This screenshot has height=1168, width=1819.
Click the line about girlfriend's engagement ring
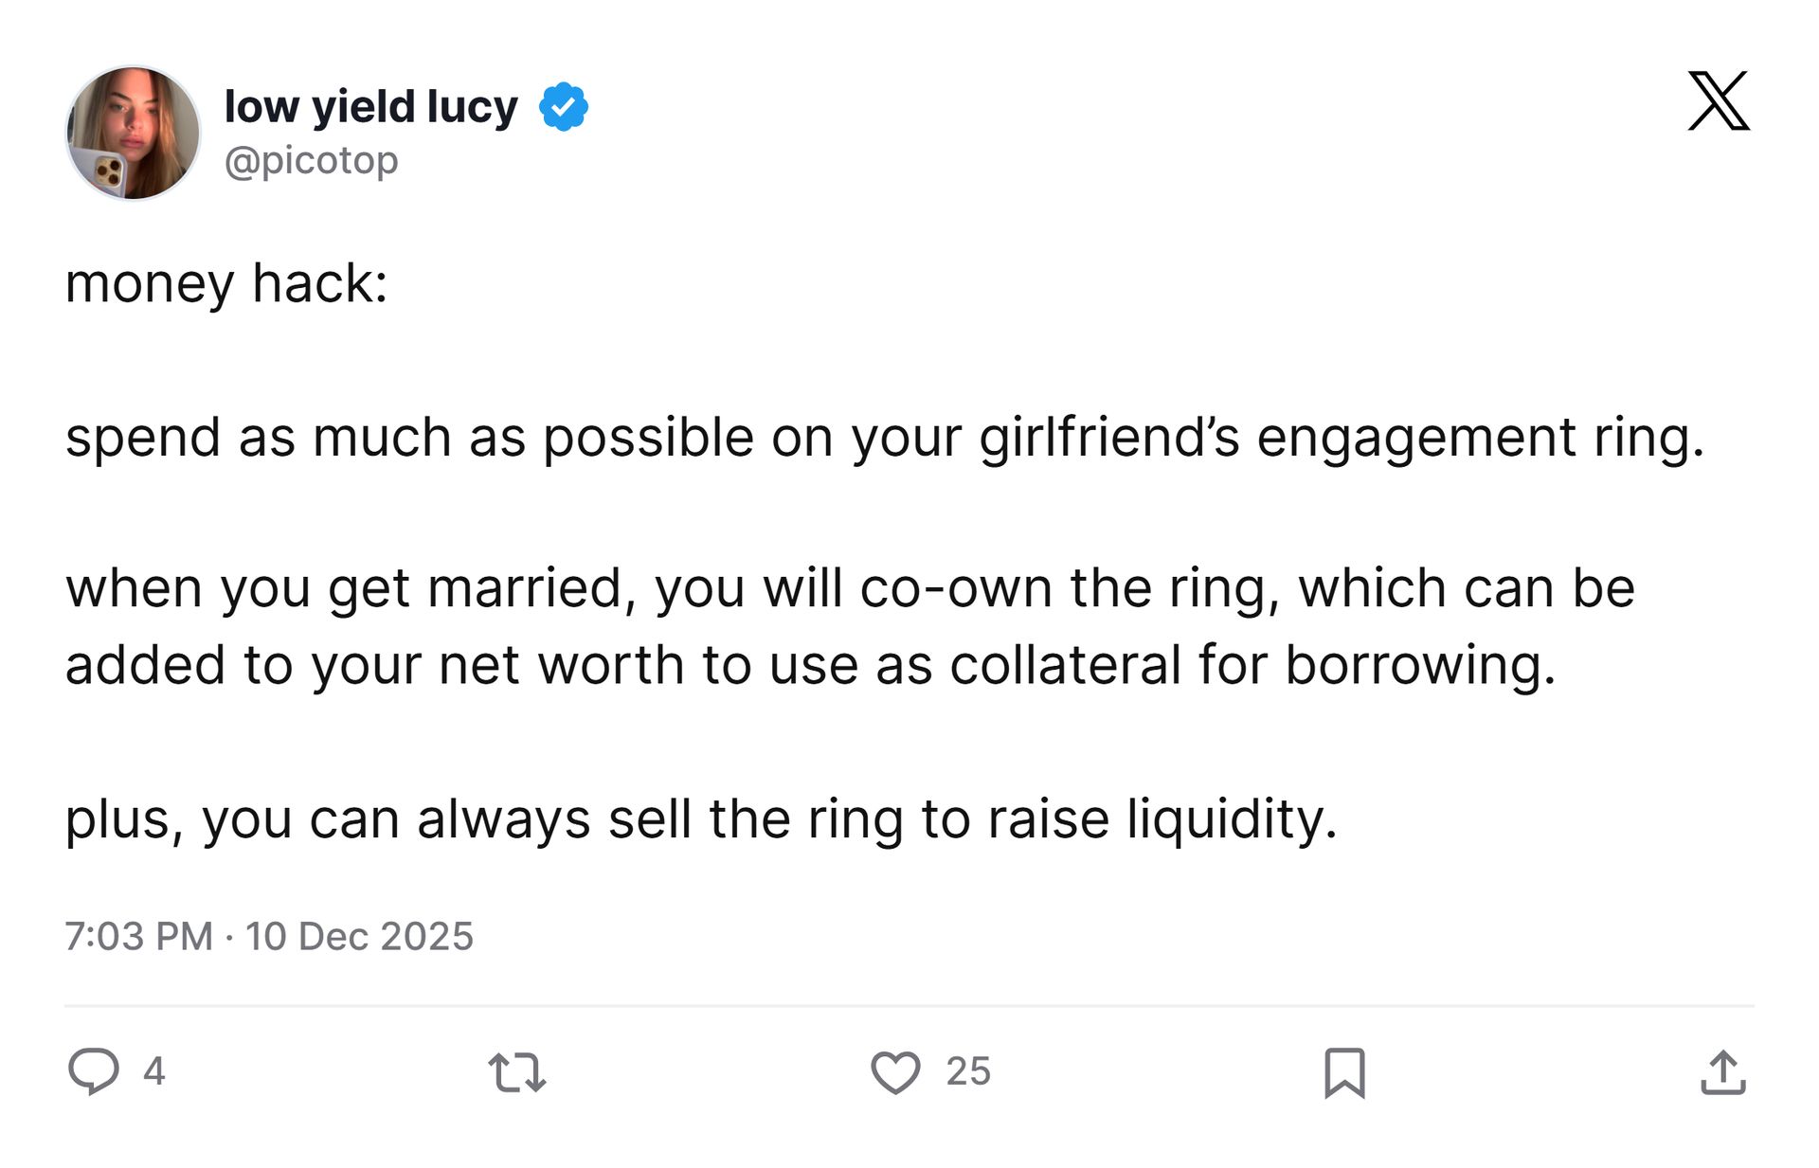click(x=885, y=438)
